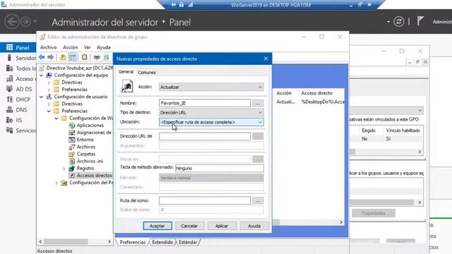The width and height of the screenshot is (452, 254).
Task: Click the Server Manager back navigation arrow
Action: [12, 22]
